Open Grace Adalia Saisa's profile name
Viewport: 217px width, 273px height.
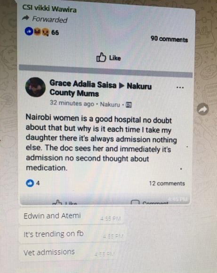tap(83, 84)
